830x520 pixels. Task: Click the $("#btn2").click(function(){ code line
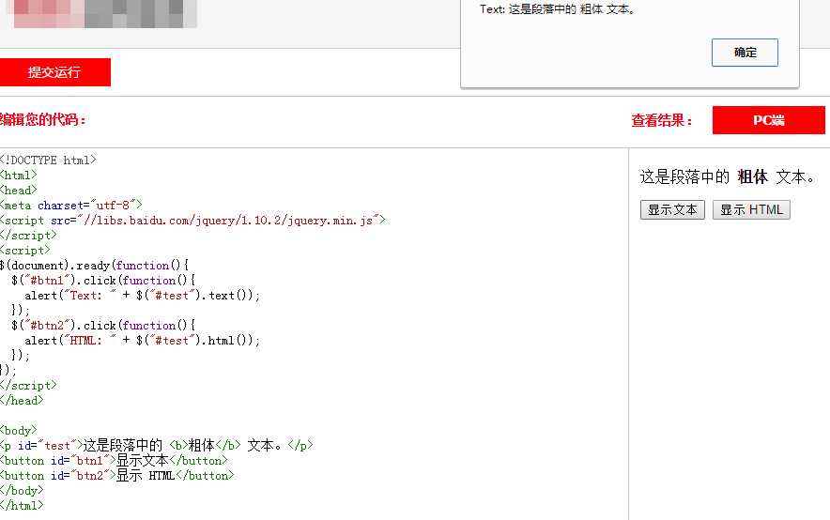click(103, 326)
